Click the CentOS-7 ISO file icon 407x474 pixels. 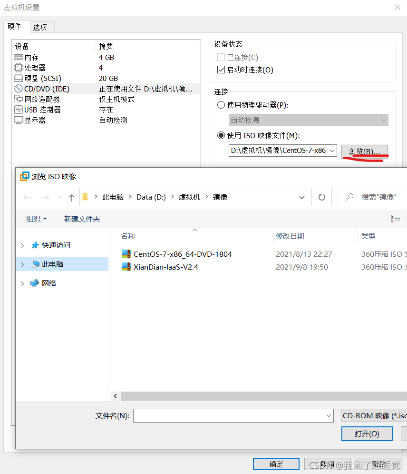126,253
